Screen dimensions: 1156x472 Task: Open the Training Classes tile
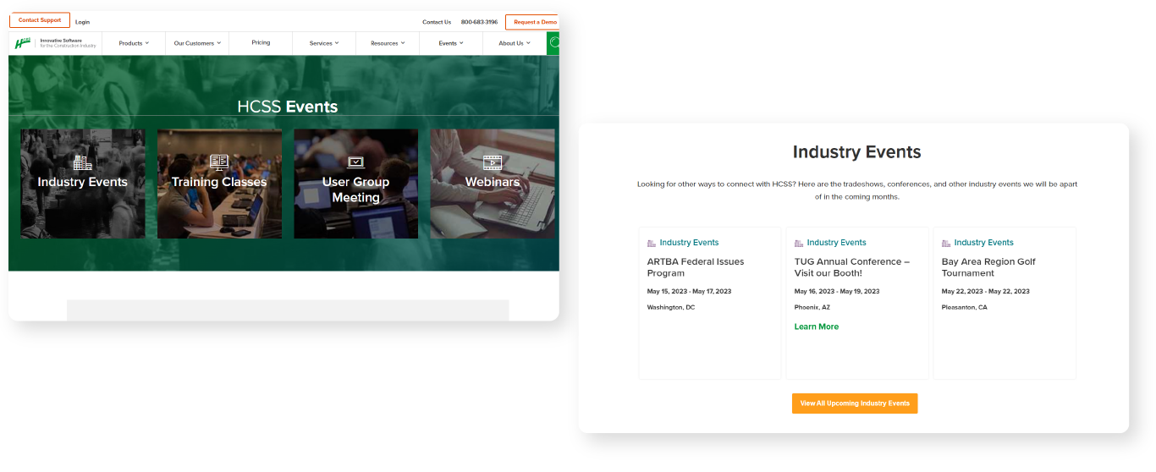(219, 184)
